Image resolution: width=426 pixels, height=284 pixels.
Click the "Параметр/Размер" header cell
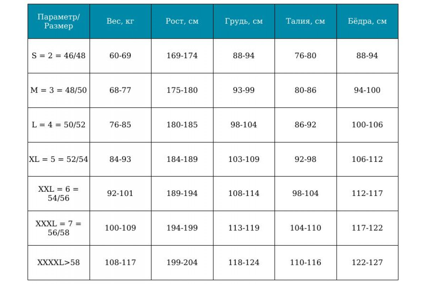coord(59,21)
